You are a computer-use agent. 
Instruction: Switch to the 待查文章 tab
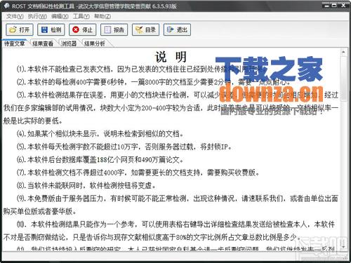(x=15, y=43)
